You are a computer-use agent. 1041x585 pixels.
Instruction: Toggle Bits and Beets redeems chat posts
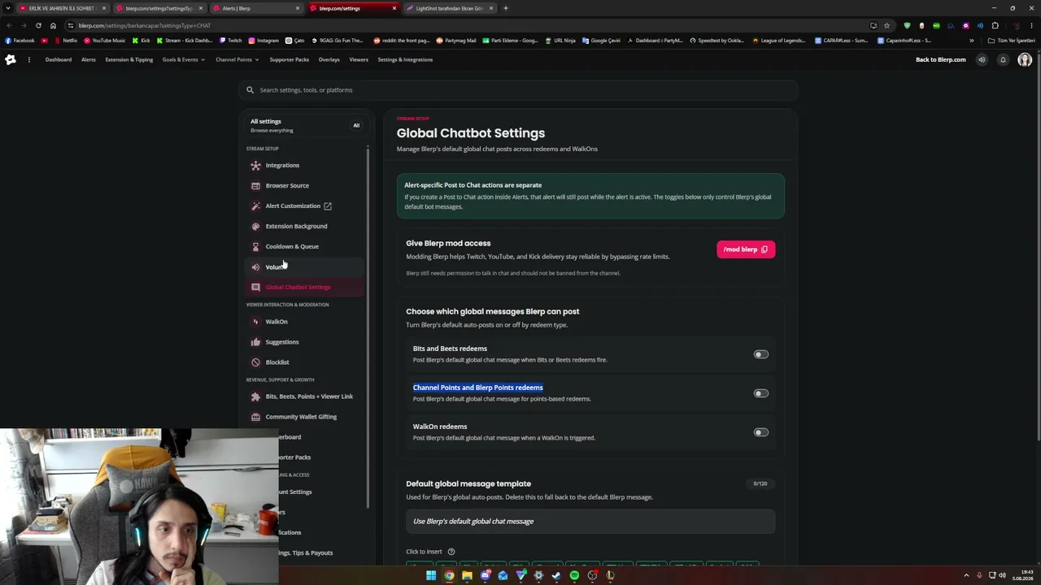click(x=760, y=354)
